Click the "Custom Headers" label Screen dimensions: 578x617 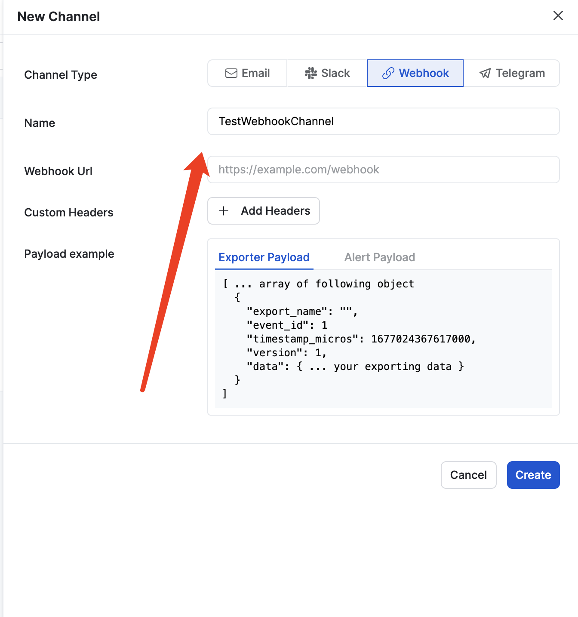tap(69, 213)
